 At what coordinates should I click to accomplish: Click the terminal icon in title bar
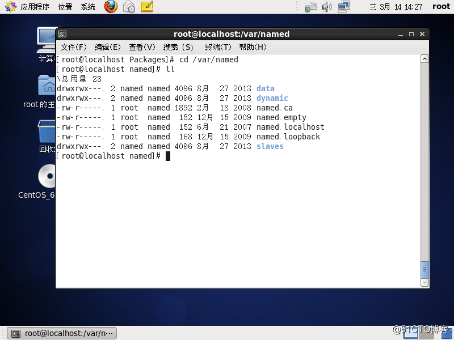point(62,34)
